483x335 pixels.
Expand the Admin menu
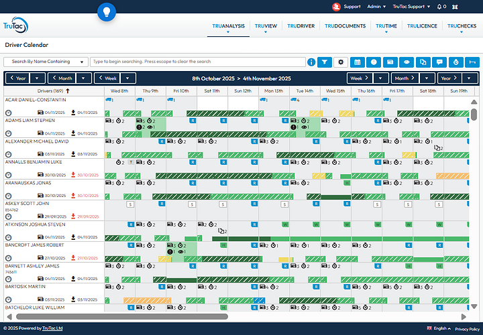(x=376, y=7)
